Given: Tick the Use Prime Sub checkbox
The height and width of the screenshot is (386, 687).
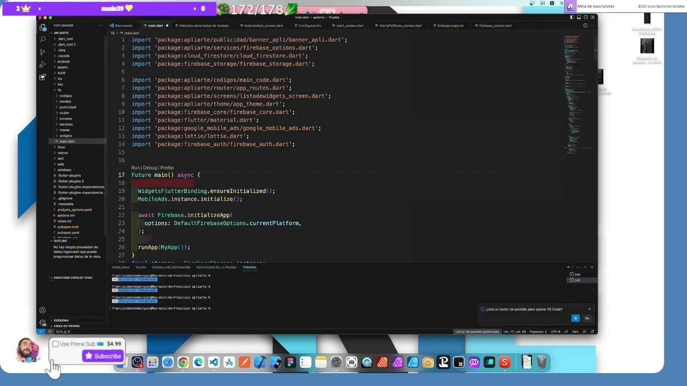Looking at the screenshot, I should [x=55, y=344].
